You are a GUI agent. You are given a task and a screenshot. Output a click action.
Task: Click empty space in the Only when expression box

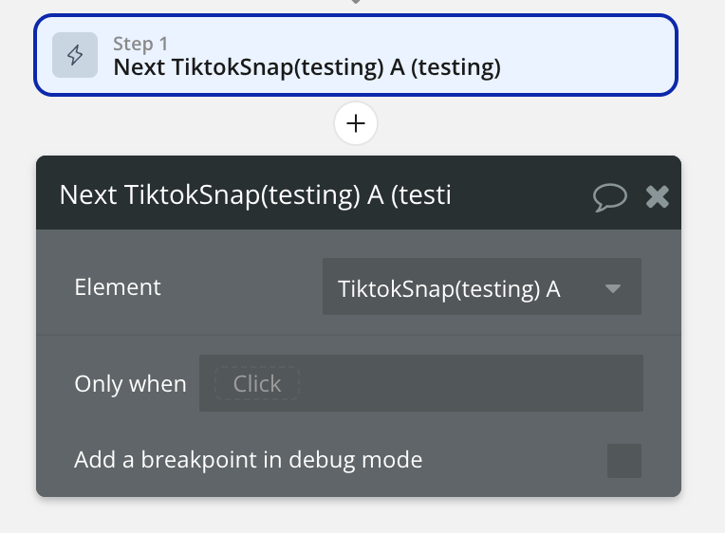(474, 383)
